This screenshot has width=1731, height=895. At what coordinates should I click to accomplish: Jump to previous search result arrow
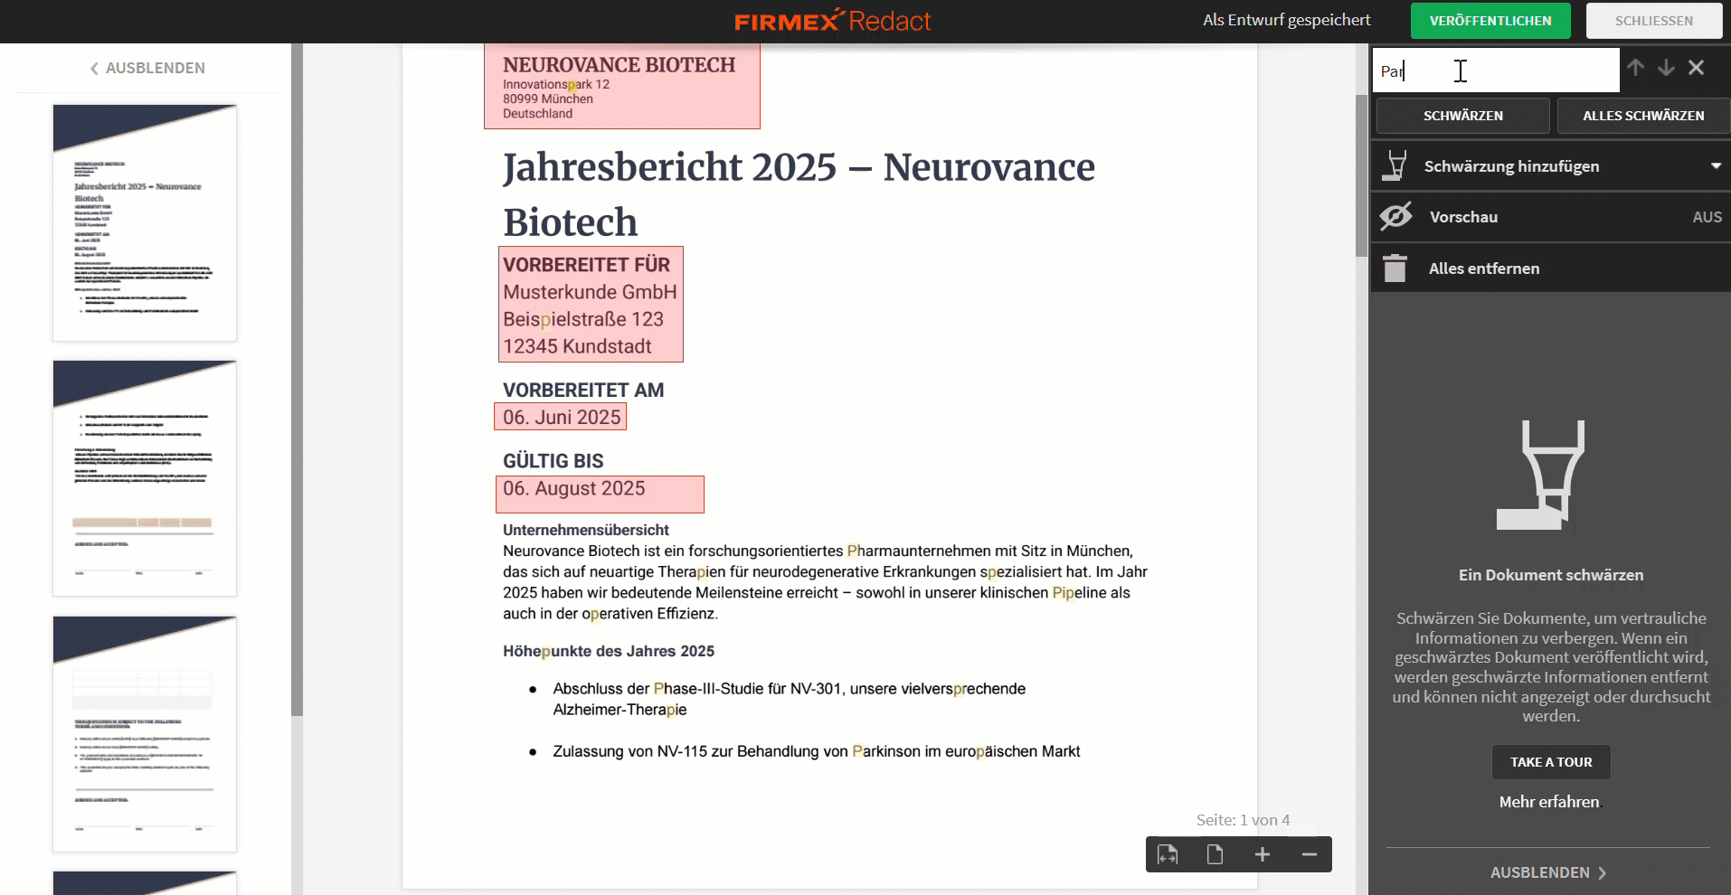point(1635,68)
